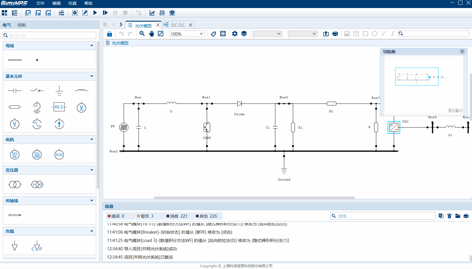Open the 仿真 simulation menu

point(72,3)
